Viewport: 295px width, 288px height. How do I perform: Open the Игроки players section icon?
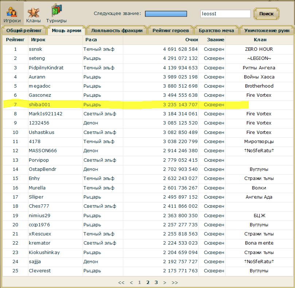(x=12, y=13)
